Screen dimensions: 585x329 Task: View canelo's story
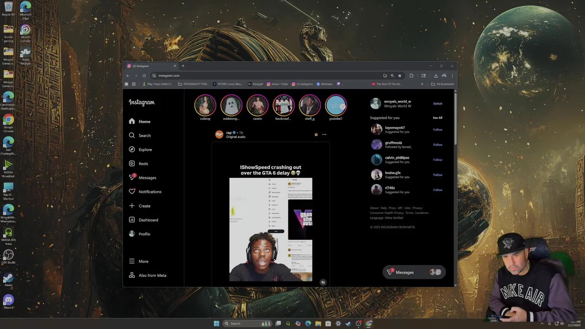coord(257,106)
